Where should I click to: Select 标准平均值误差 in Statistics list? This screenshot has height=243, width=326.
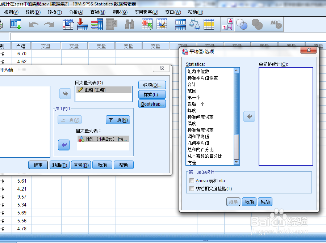click(202, 78)
